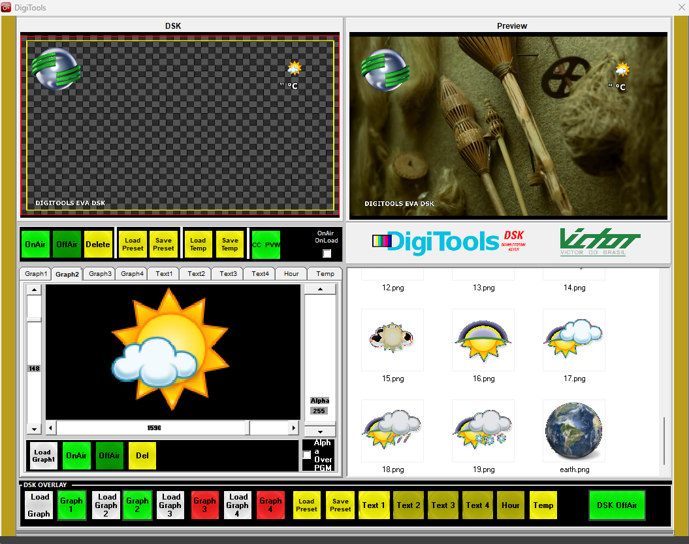Toggle Text 1 overlay button
The height and width of the screenshot is (544, 689).
[x=374, y=505]
